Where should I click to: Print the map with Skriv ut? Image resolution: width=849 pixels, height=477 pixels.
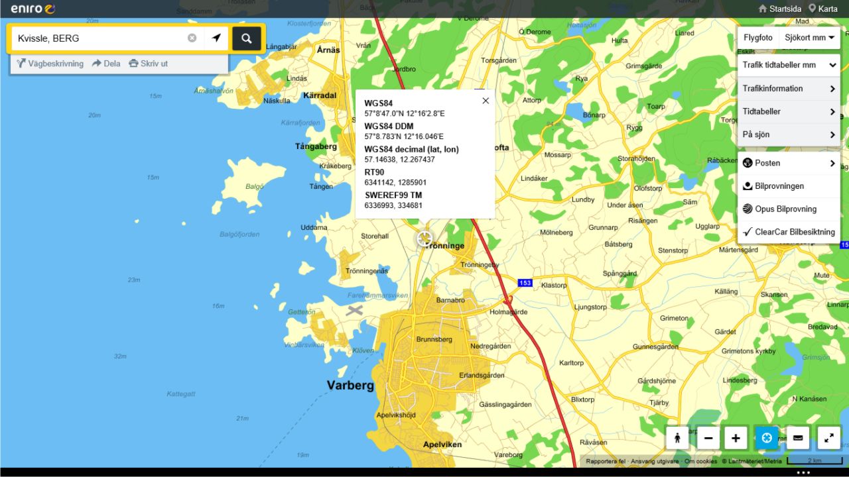(x=148, y=64)
